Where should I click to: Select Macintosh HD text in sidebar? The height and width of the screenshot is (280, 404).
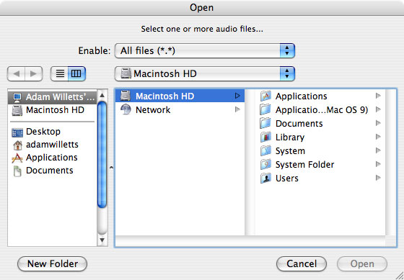(55, 110)
